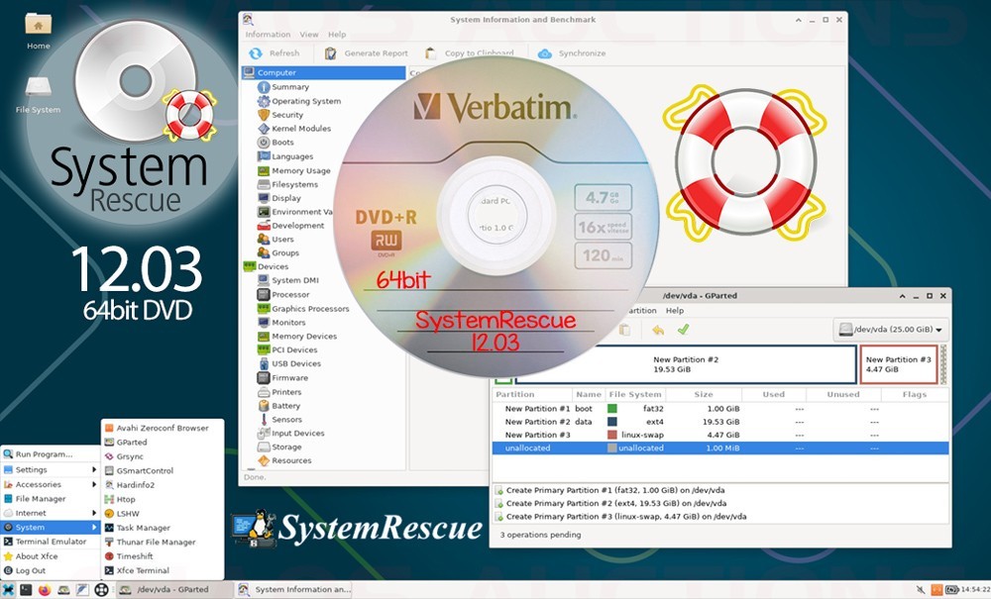
Task: Open the Xfce applications menu button
Action: click(8, 590)
